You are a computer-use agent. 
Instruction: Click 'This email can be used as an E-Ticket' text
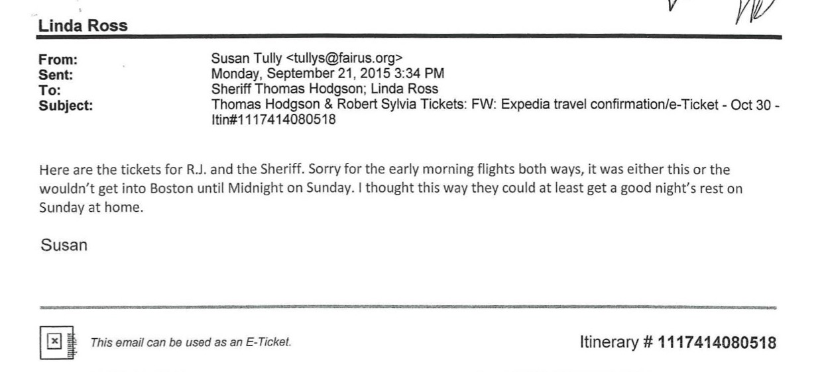pos(190,343)
